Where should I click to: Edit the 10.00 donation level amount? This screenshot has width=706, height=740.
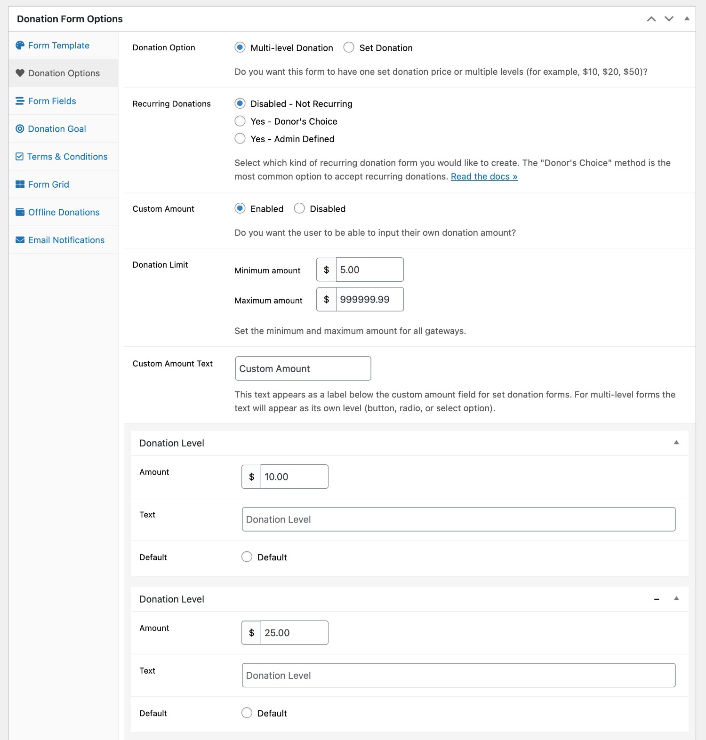(x=294, y=477)
